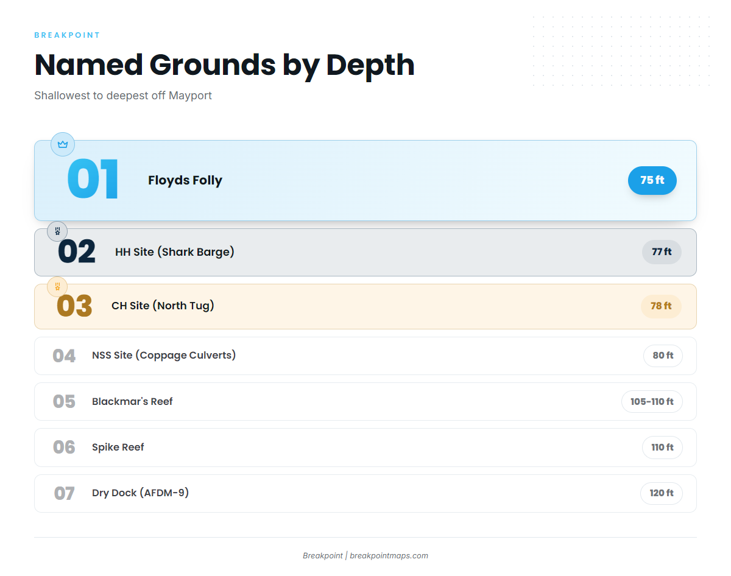Open the Floyds Folly entry
Viewport: 731px width, 576px height.
(365, 180)
